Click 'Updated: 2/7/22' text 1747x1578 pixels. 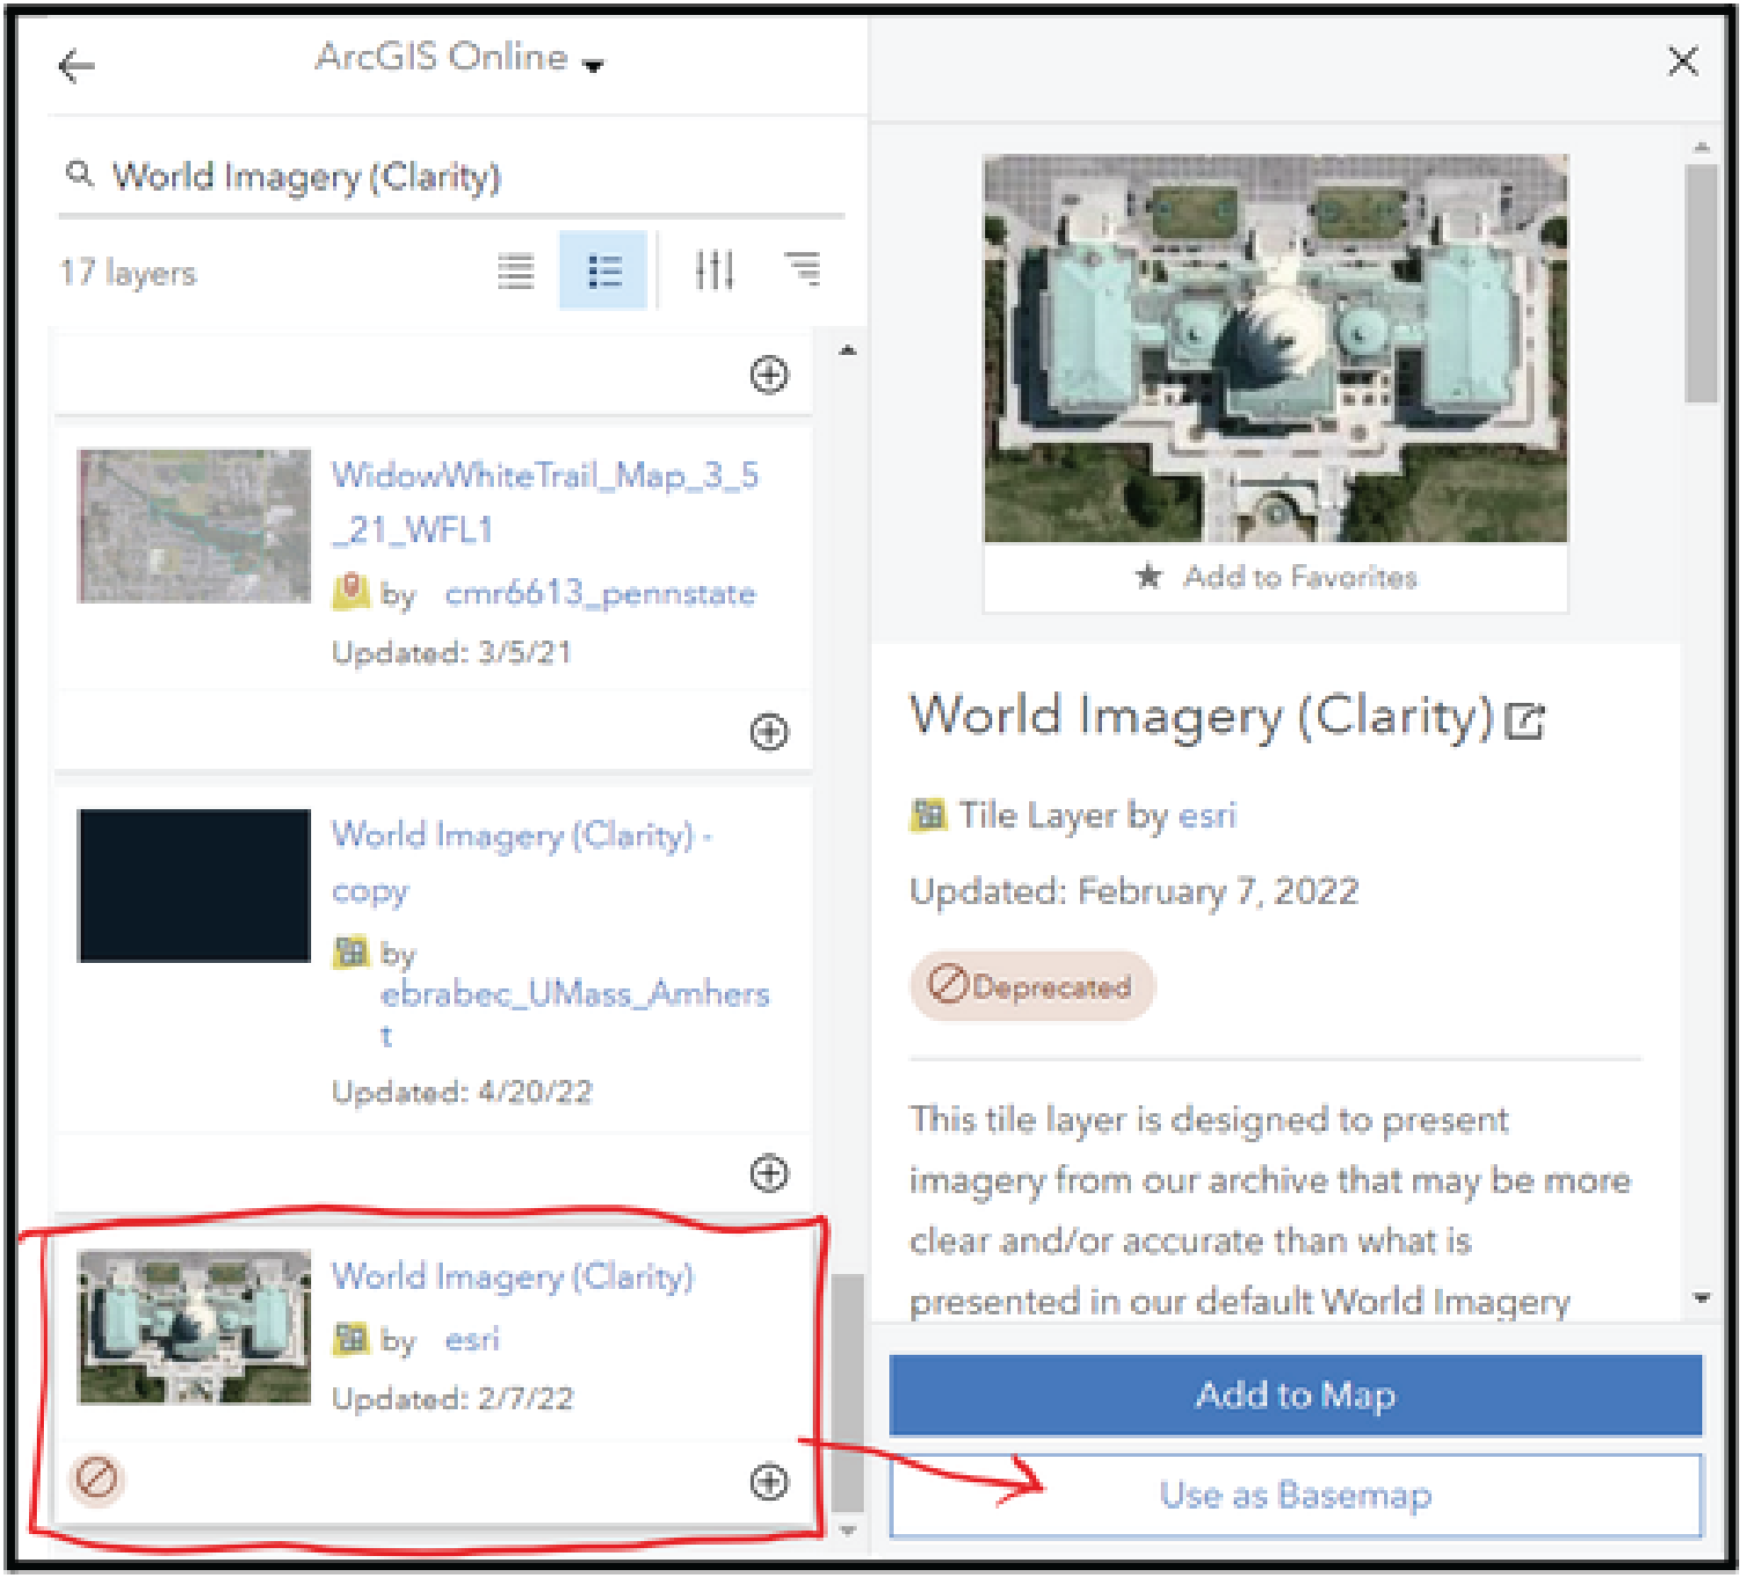tap(452, 1398)
